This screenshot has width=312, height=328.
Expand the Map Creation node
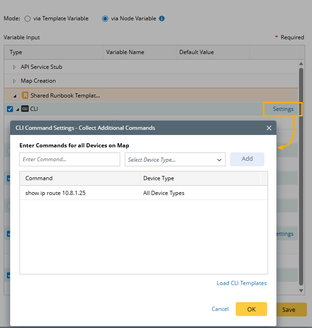(14, 81)
